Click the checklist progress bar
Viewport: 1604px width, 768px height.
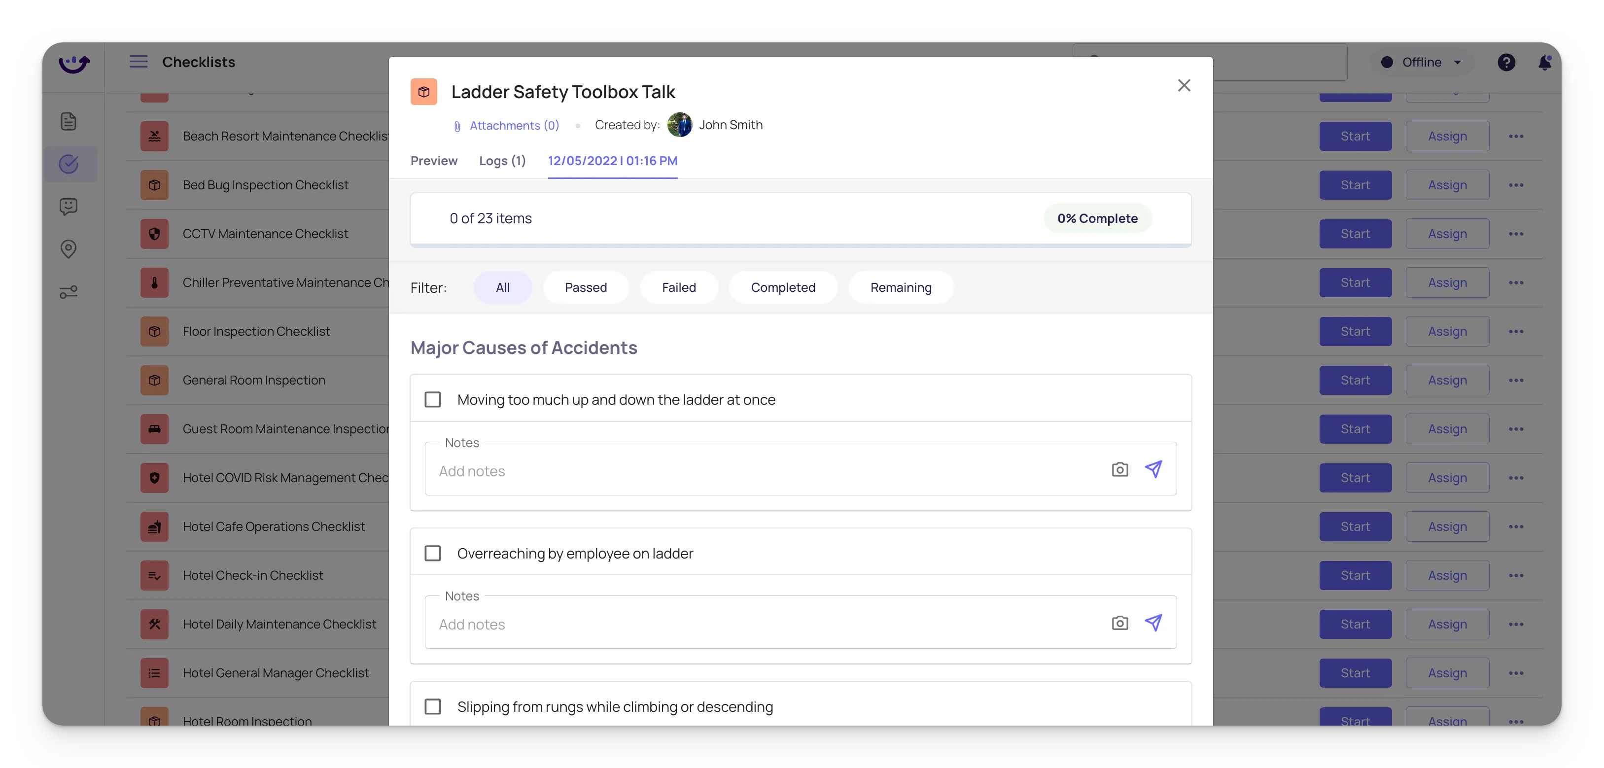tap(800, 245)
